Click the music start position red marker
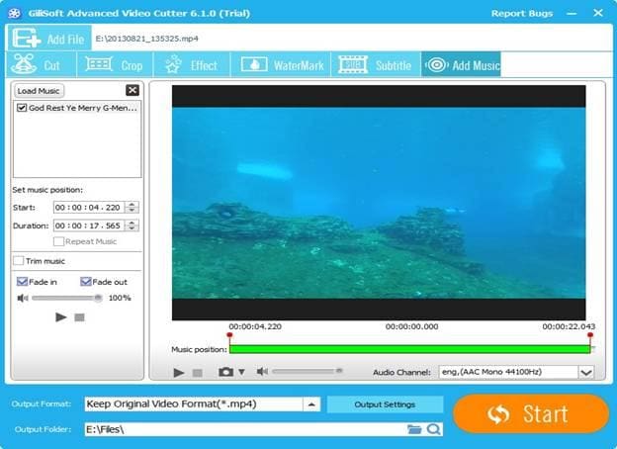617x449 pixels. 229,335
